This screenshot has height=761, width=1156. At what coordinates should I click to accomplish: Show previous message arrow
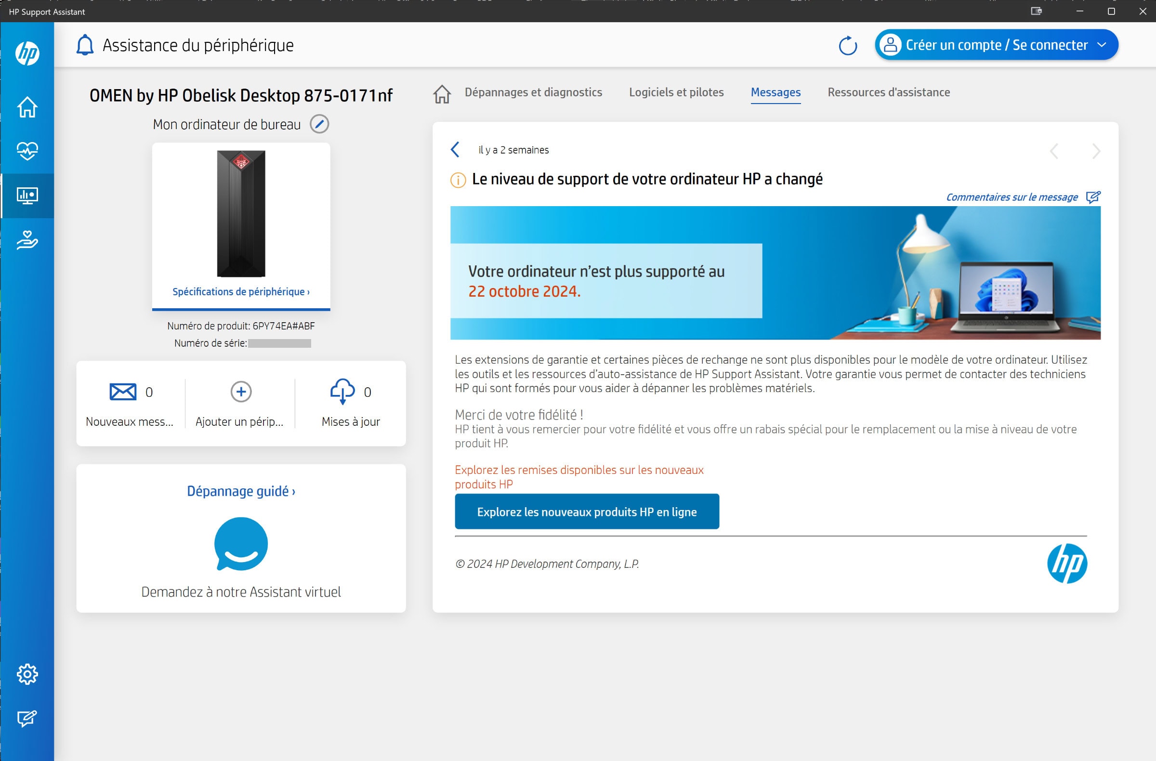pyautogui.click(x=1053, y=151)
